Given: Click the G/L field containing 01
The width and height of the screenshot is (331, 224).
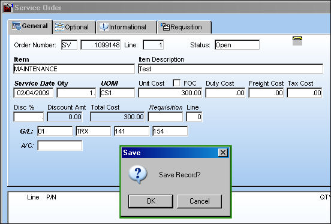Looking at the screenshot, I should pyautogui.click(x=55, y=131).
